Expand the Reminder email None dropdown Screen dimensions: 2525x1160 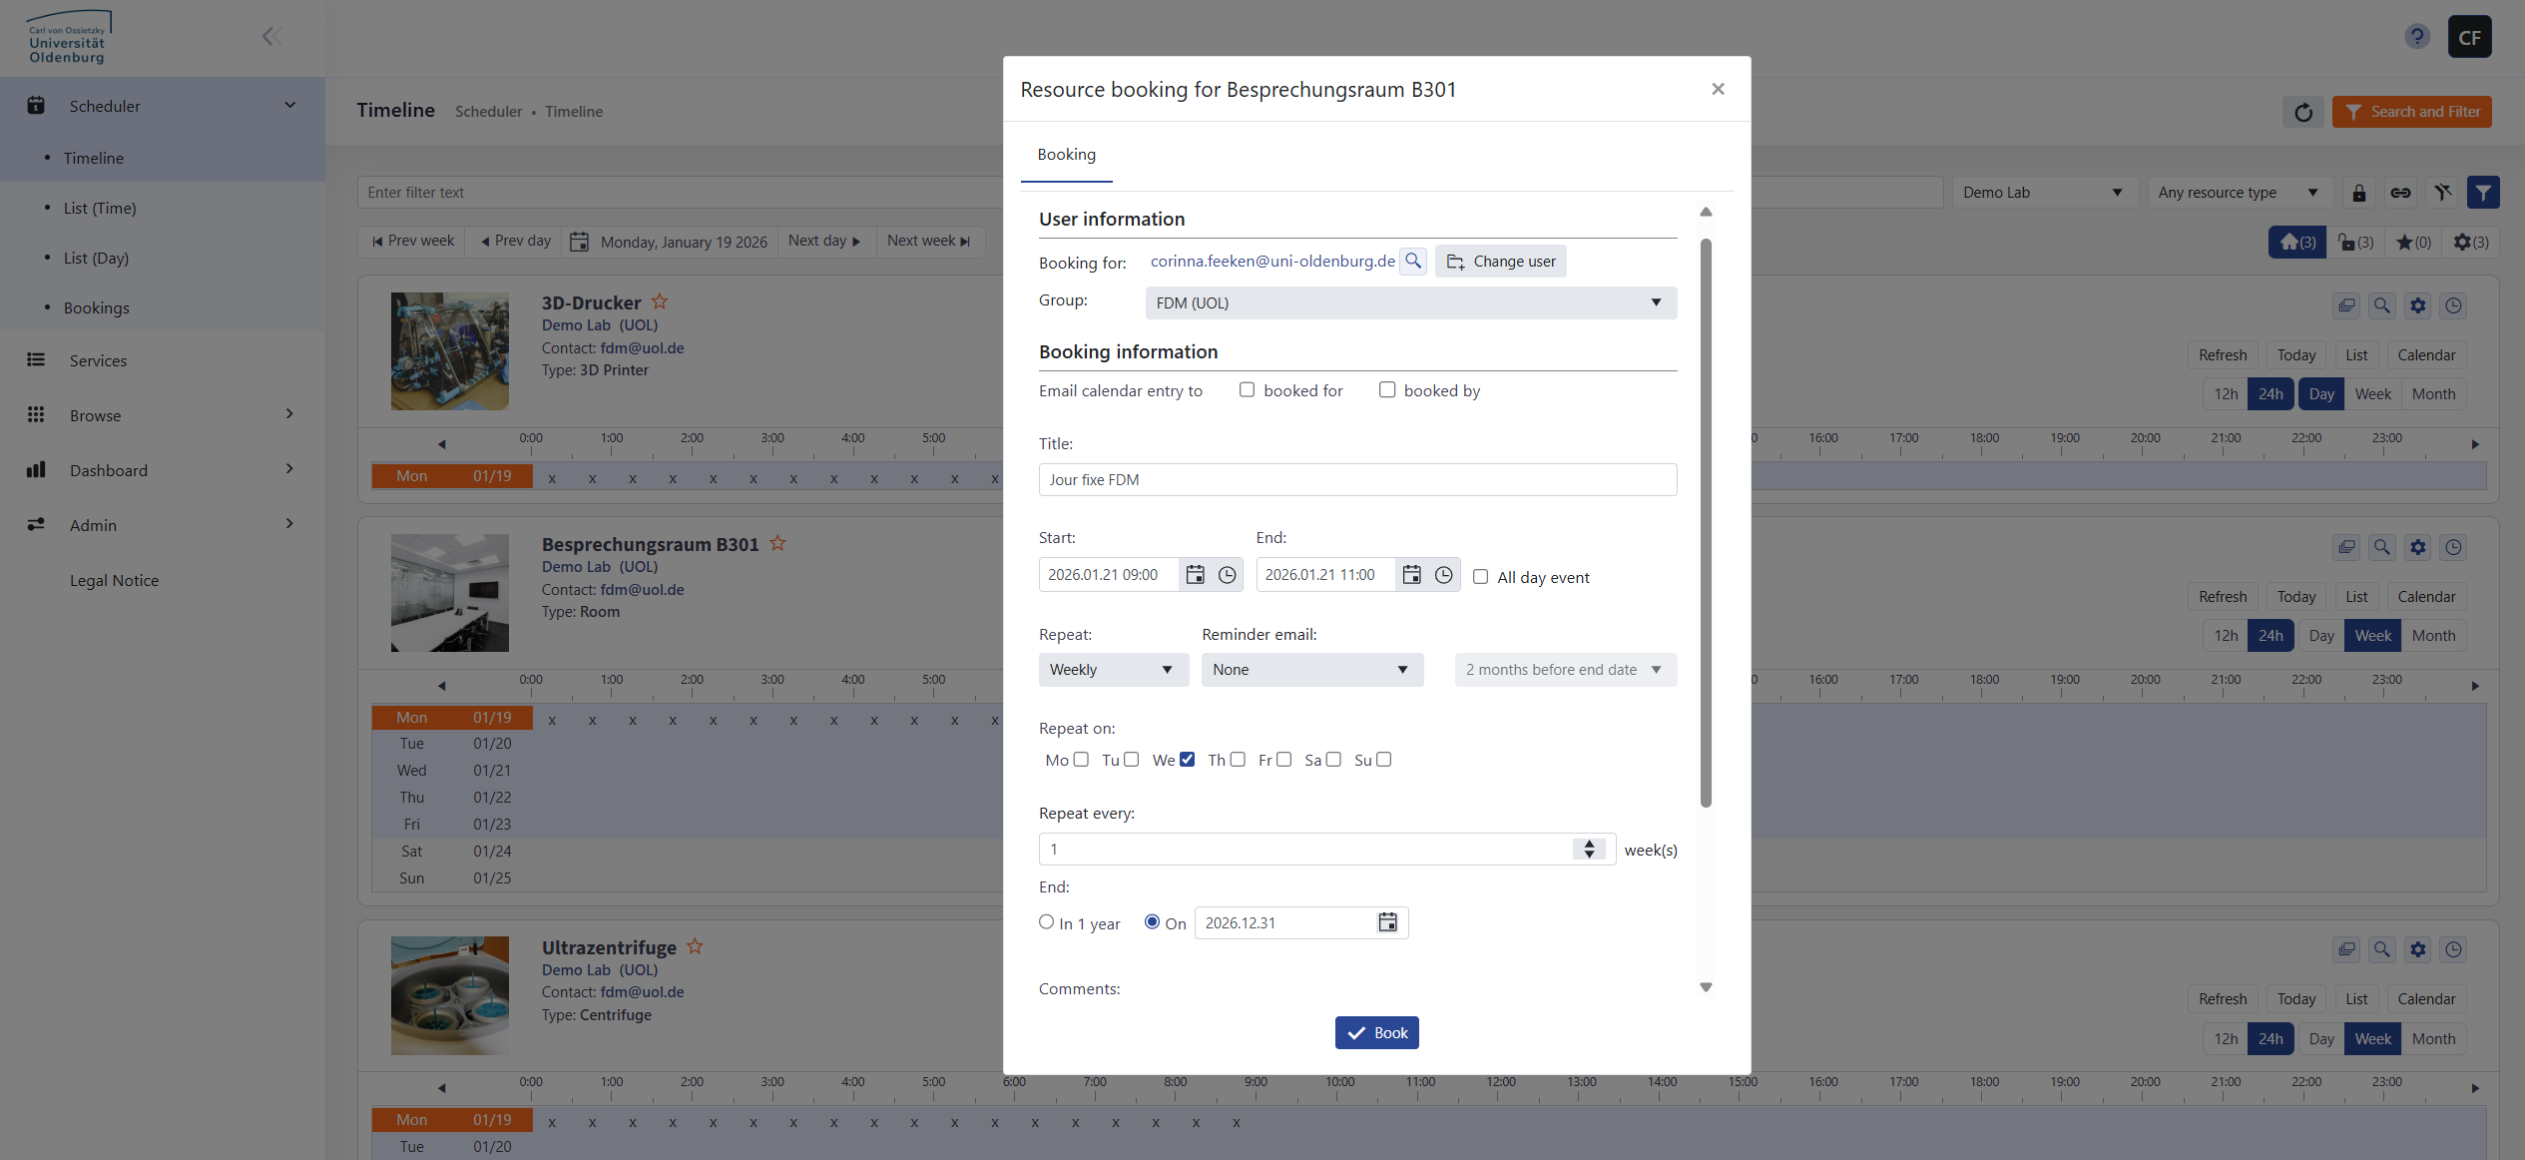click(x=1311, y=670)
